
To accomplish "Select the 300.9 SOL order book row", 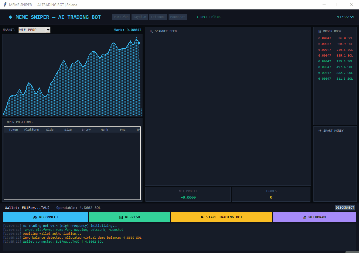I will tap(335, 44).
